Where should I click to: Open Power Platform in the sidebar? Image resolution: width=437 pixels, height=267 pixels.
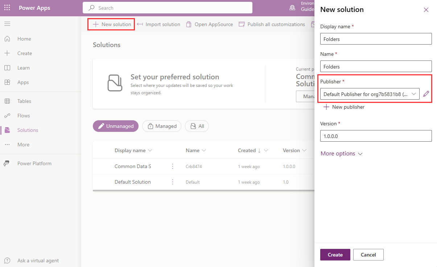[x=34, y=163]
